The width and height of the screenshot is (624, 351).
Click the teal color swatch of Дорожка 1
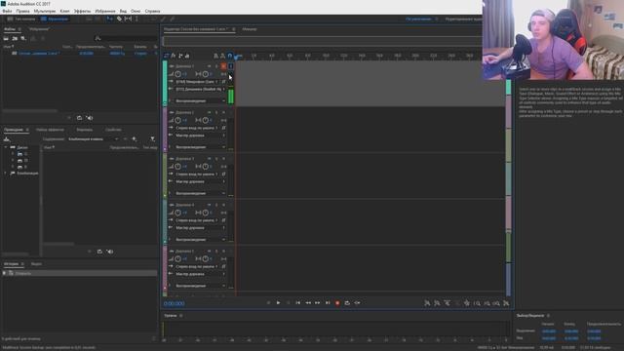pyautogui.click(x=165, y=84)
